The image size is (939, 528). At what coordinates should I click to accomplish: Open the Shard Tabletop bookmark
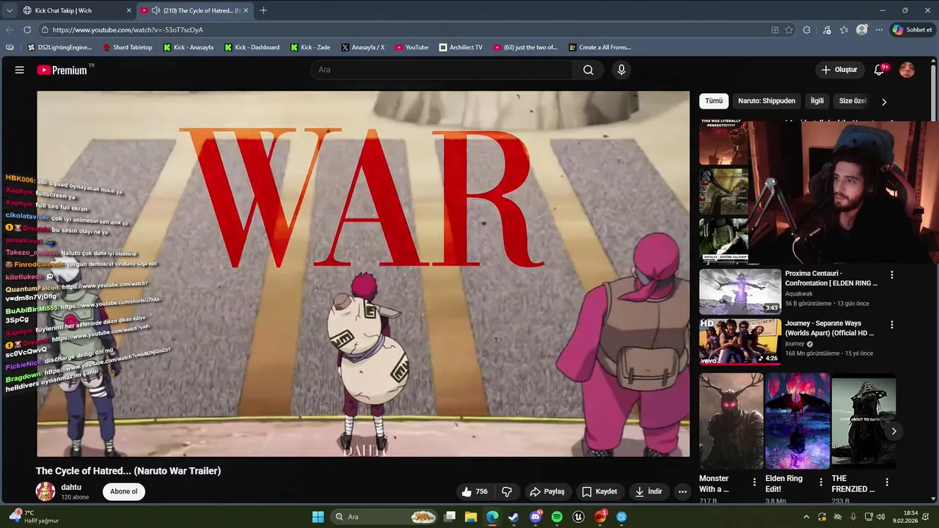coord(128,48)
